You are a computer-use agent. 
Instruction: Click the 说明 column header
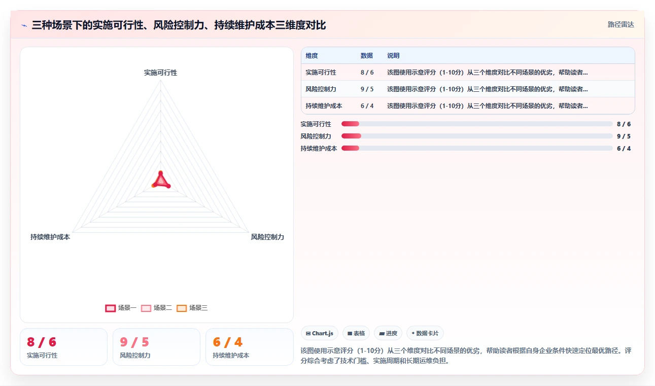click(393, 56)
